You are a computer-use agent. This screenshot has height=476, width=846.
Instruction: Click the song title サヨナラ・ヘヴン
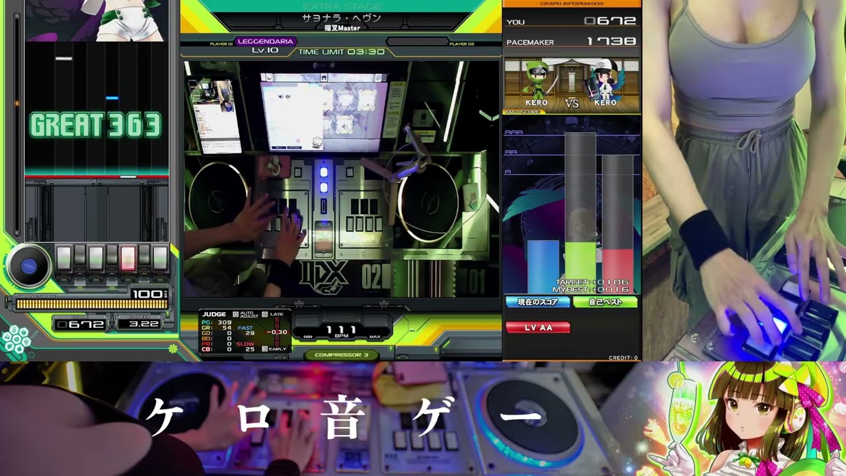341,18
